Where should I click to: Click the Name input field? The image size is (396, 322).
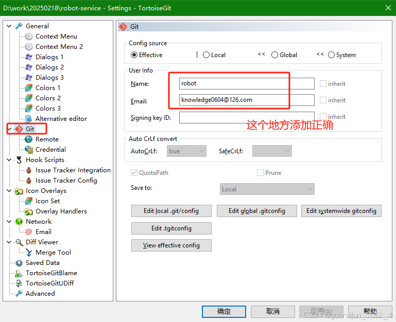tap(247, 83)
